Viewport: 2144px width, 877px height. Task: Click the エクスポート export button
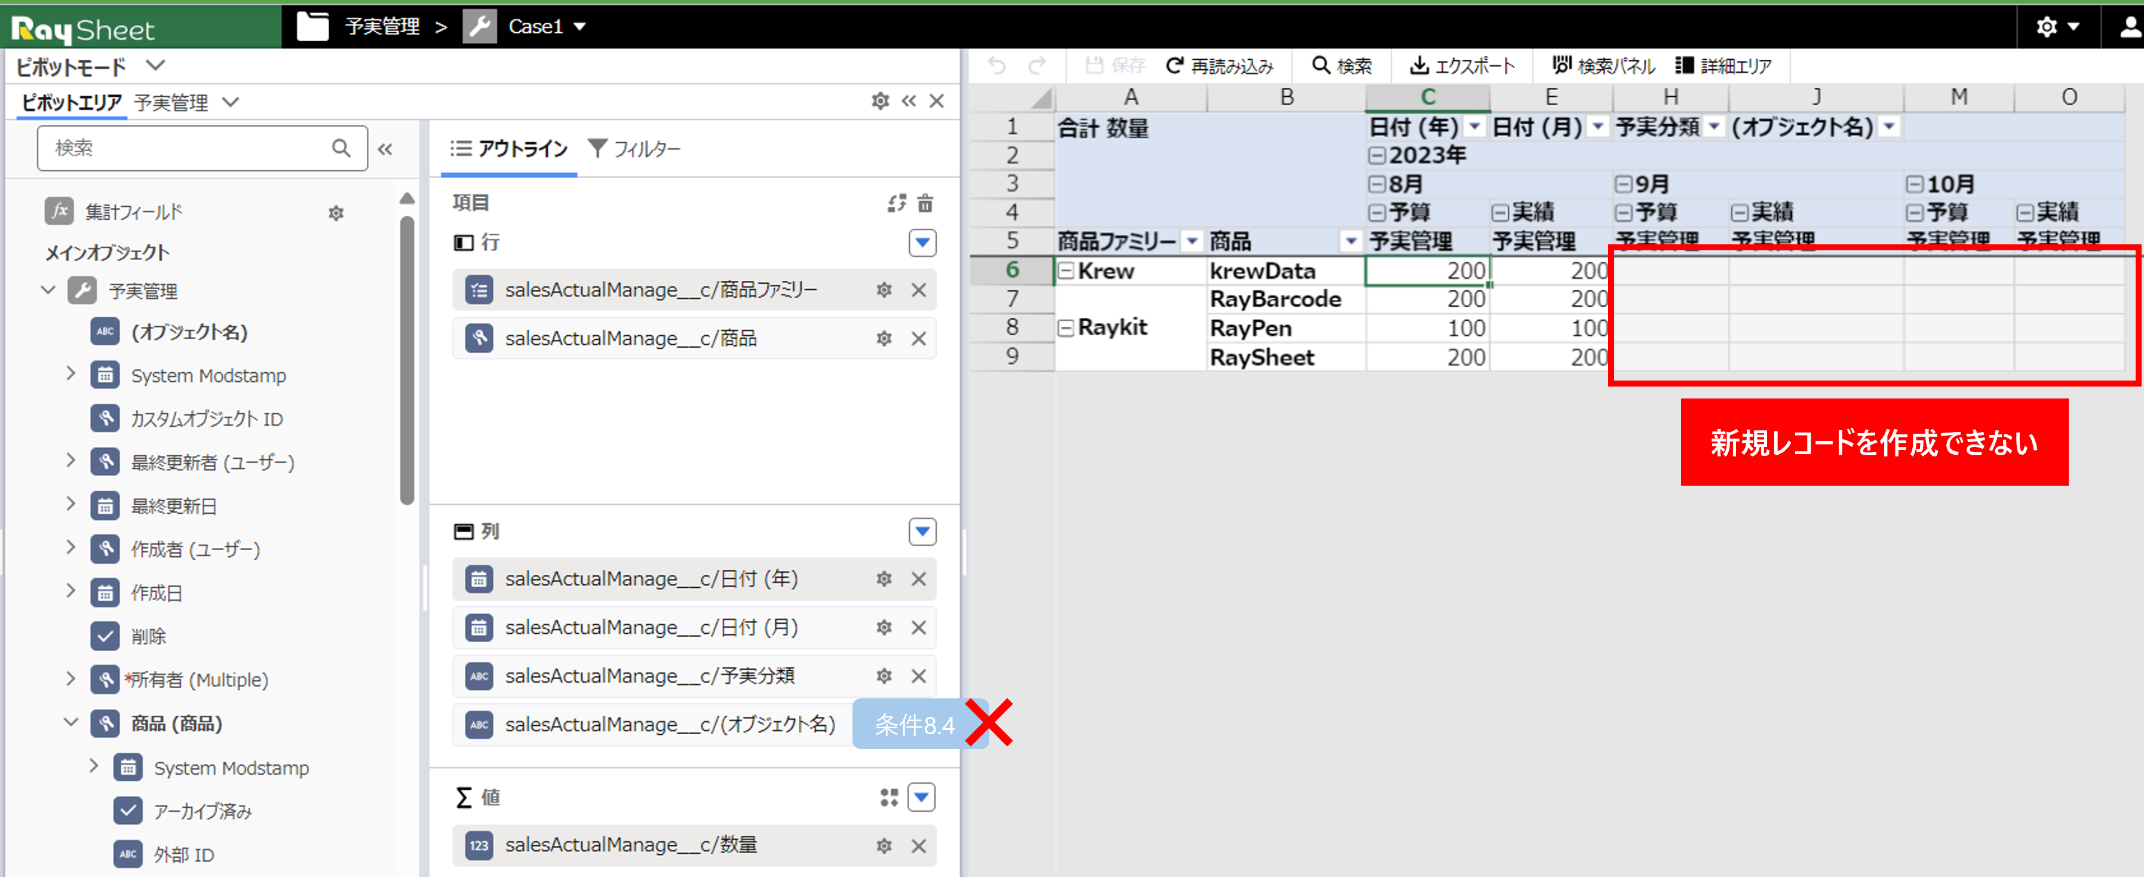[1462, 65]
